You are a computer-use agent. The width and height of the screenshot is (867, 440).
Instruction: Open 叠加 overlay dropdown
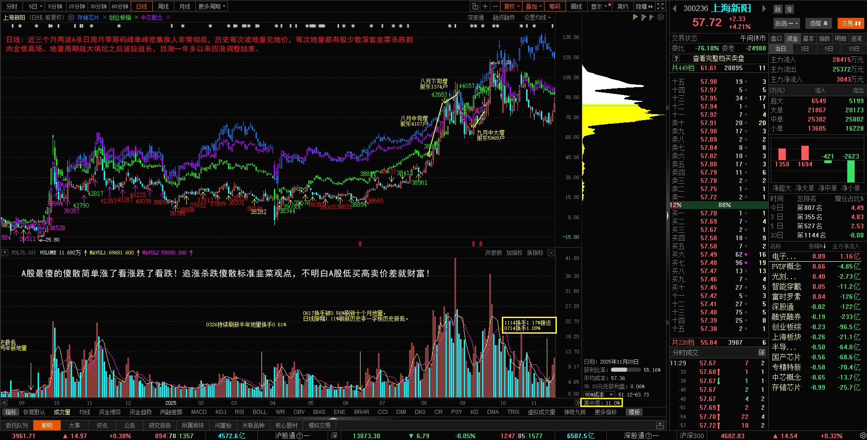click(534, 6)
